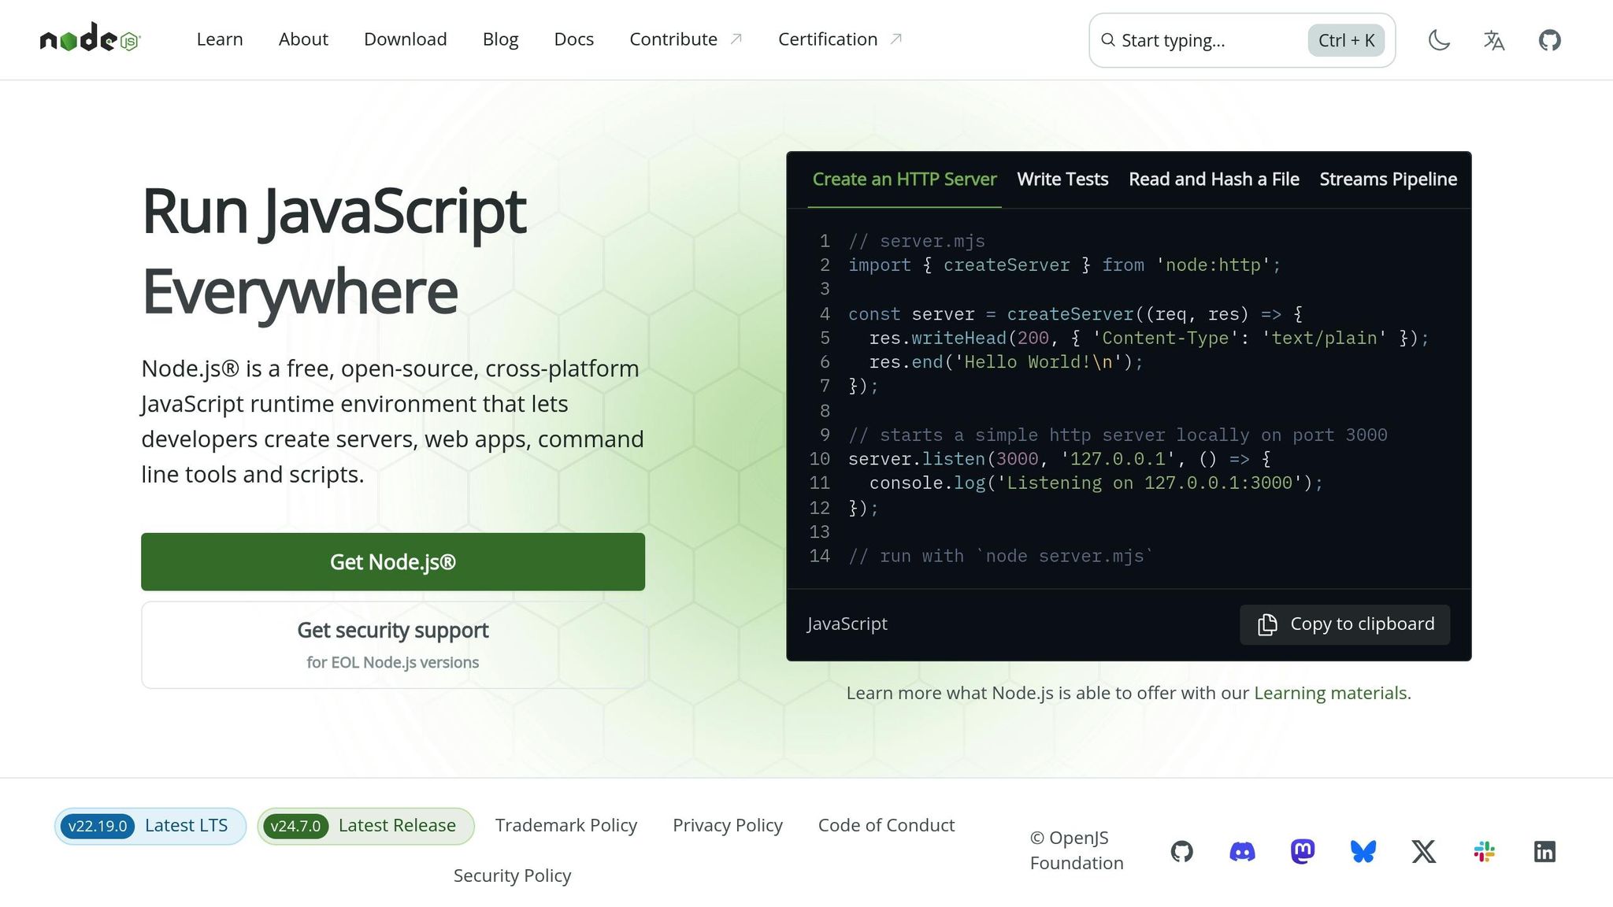This screenshot has width=1613, height=907.
Task: Open the Streams Pipeline code example
Action: 1388,179
